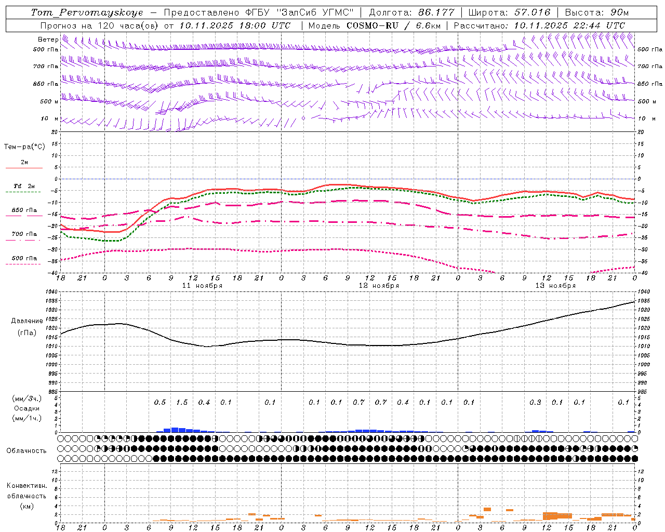Click the Ветер wind panel label

[48, 39]
